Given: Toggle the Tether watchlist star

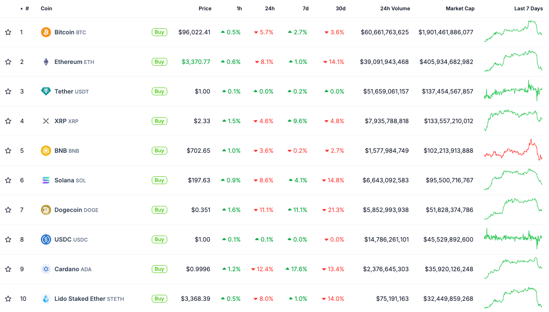Looking at the screenshot, I should [x=8, y=91].
